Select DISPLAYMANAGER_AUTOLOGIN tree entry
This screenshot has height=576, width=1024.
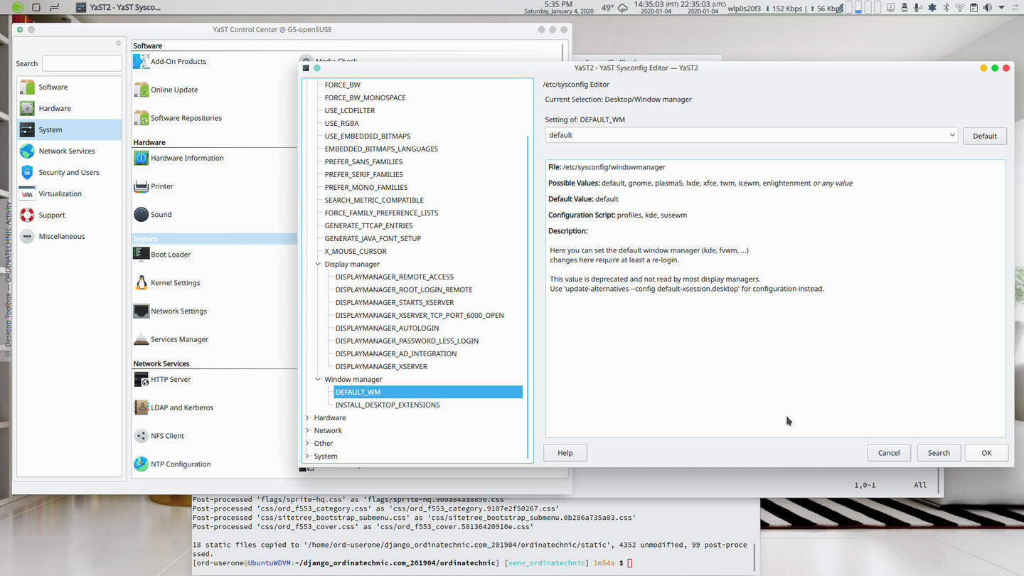(x=387, y=328)
